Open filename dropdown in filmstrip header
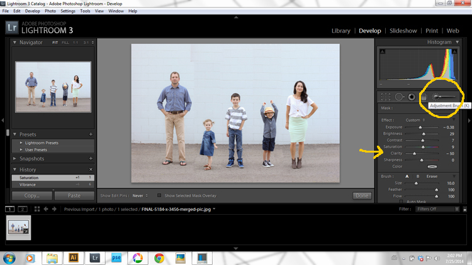Screen dimensions: 472x265 (214, 209)
